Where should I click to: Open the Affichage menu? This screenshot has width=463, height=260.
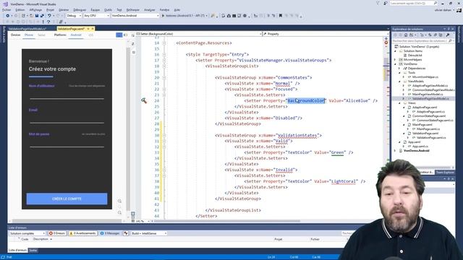[35, 9]
